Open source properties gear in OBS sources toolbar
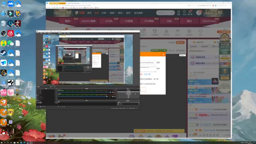The image size is (256, 144). tap(41, 107)
